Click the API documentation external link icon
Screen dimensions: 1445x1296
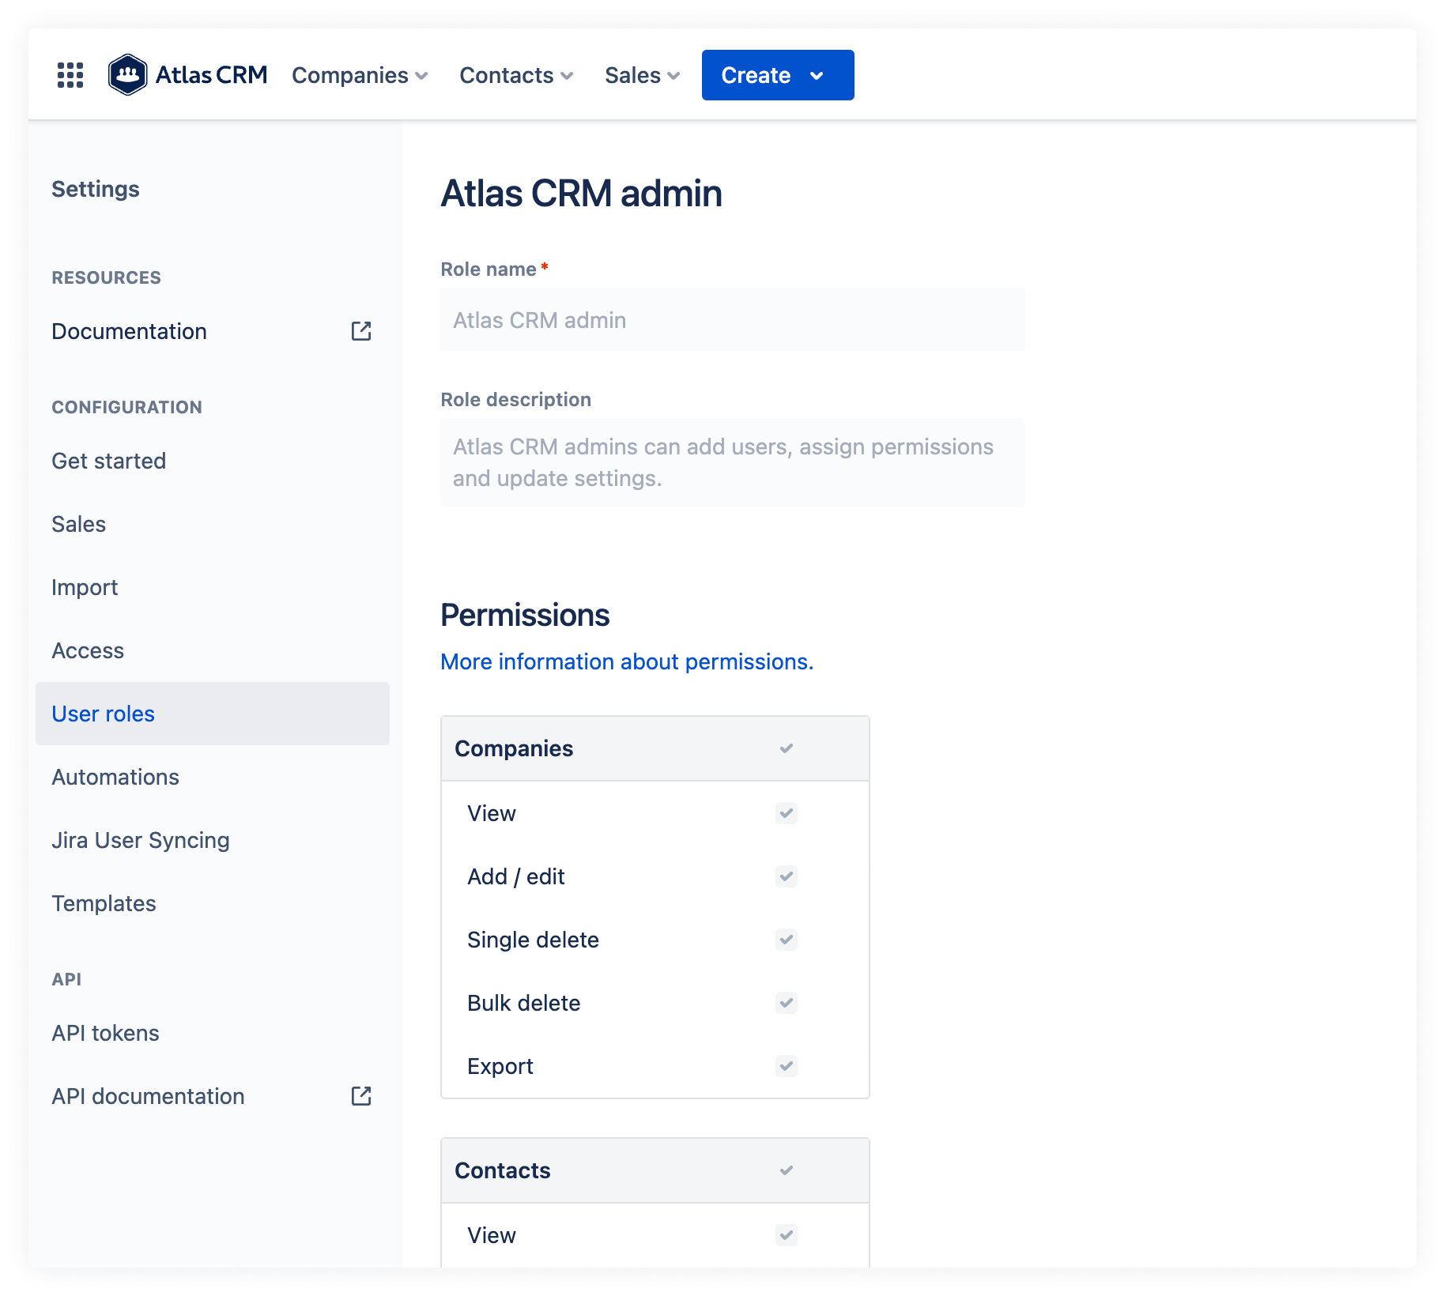tap(361, 1096)
